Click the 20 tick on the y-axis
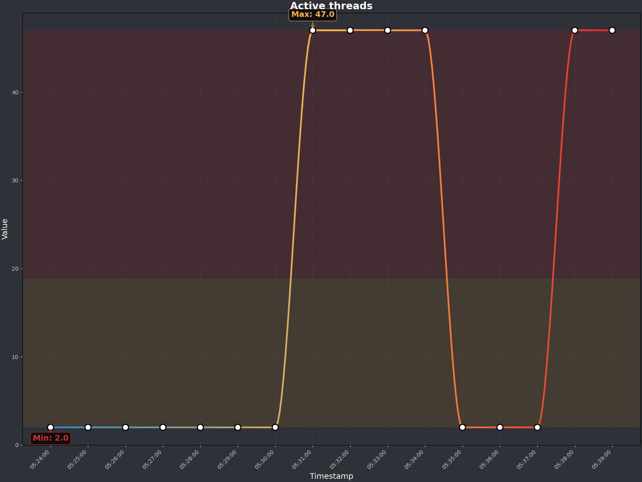Screen dimensions: 642x482 (15, 269)
